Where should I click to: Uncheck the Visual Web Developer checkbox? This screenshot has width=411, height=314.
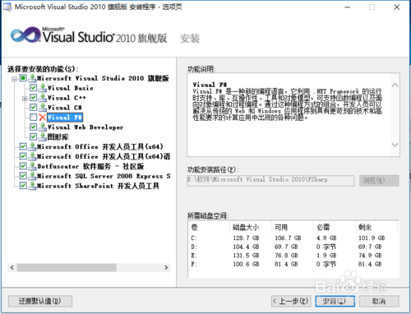click(x=33, y=127)
